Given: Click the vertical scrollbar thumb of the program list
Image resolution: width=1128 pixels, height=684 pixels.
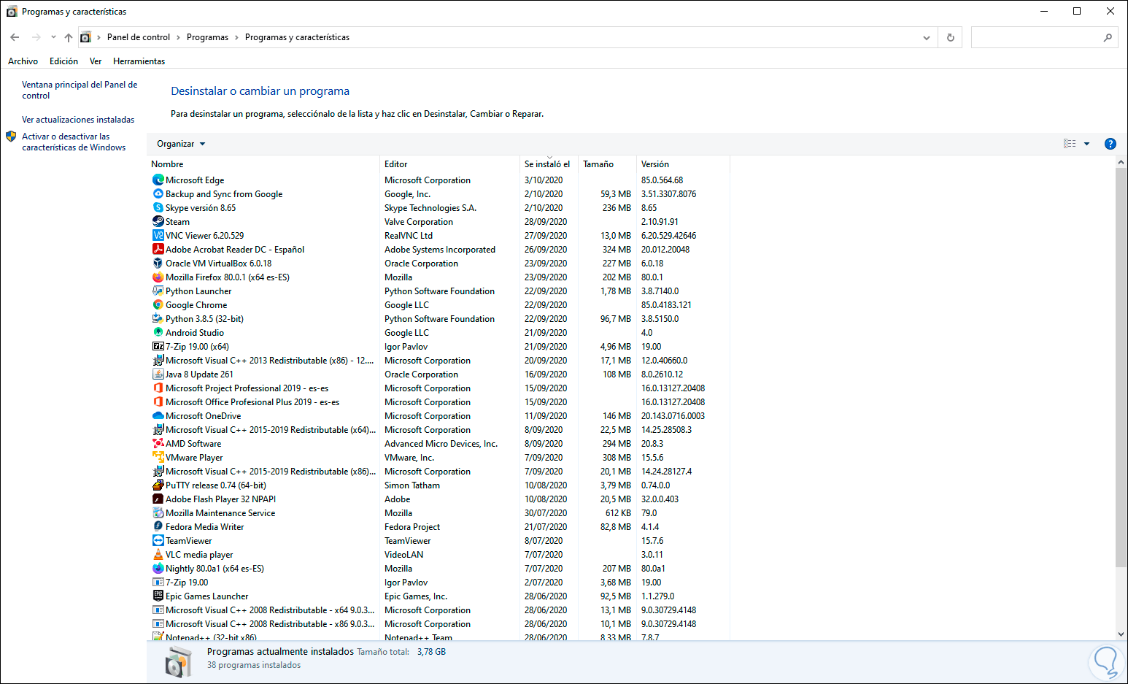Looking at the screenshot, I should pyautogui.click(x=1121, y=365).
